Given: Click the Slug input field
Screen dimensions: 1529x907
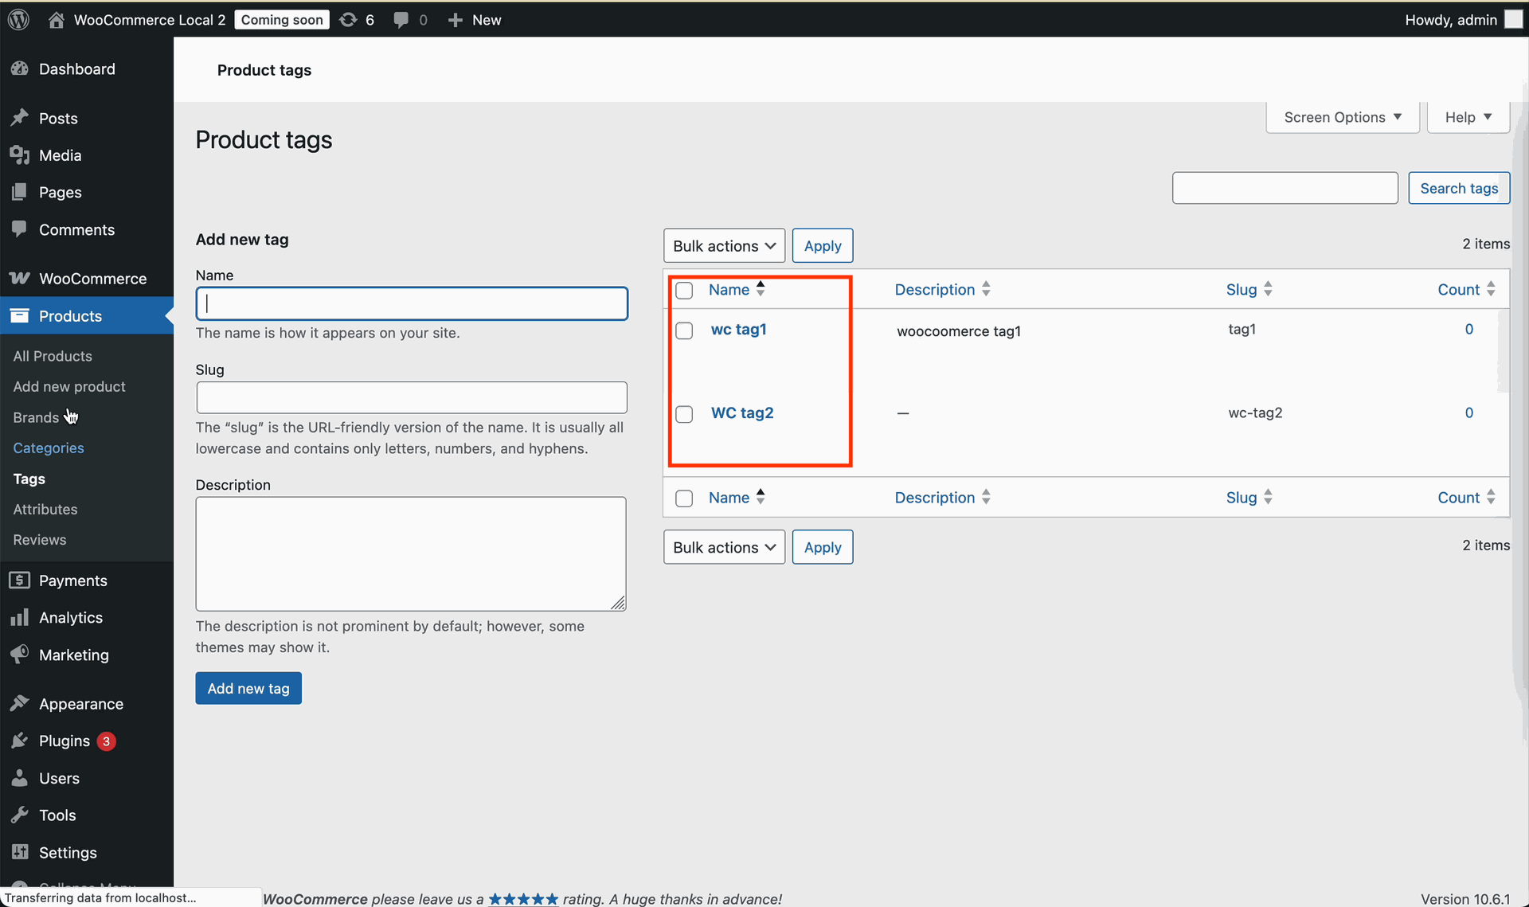Looking at the screenshot, I should click(412, 397).
